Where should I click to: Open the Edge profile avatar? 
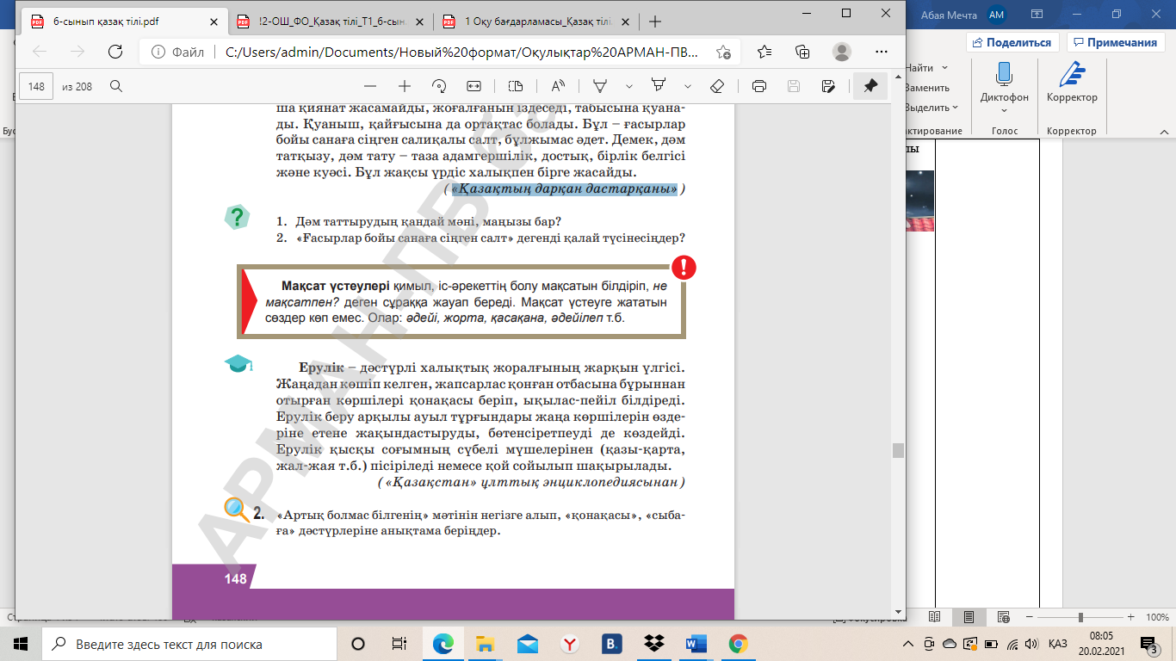pos(842,52)
